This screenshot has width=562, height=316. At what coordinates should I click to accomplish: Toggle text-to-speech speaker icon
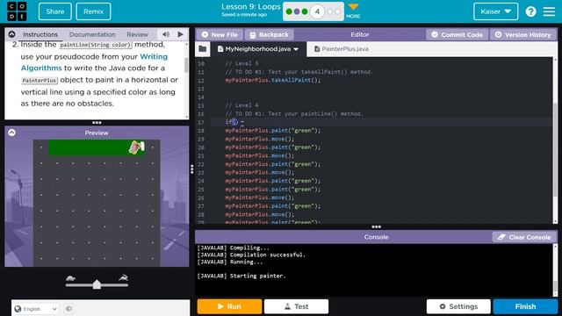(x=166, y=34)
